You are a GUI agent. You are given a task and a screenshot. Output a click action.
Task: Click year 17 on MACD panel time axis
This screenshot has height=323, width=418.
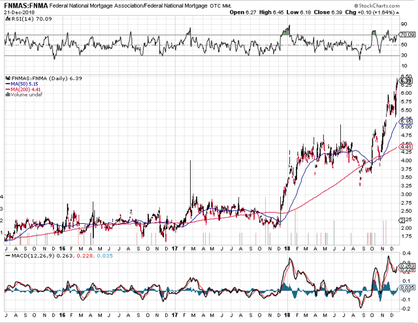(174, 315)
